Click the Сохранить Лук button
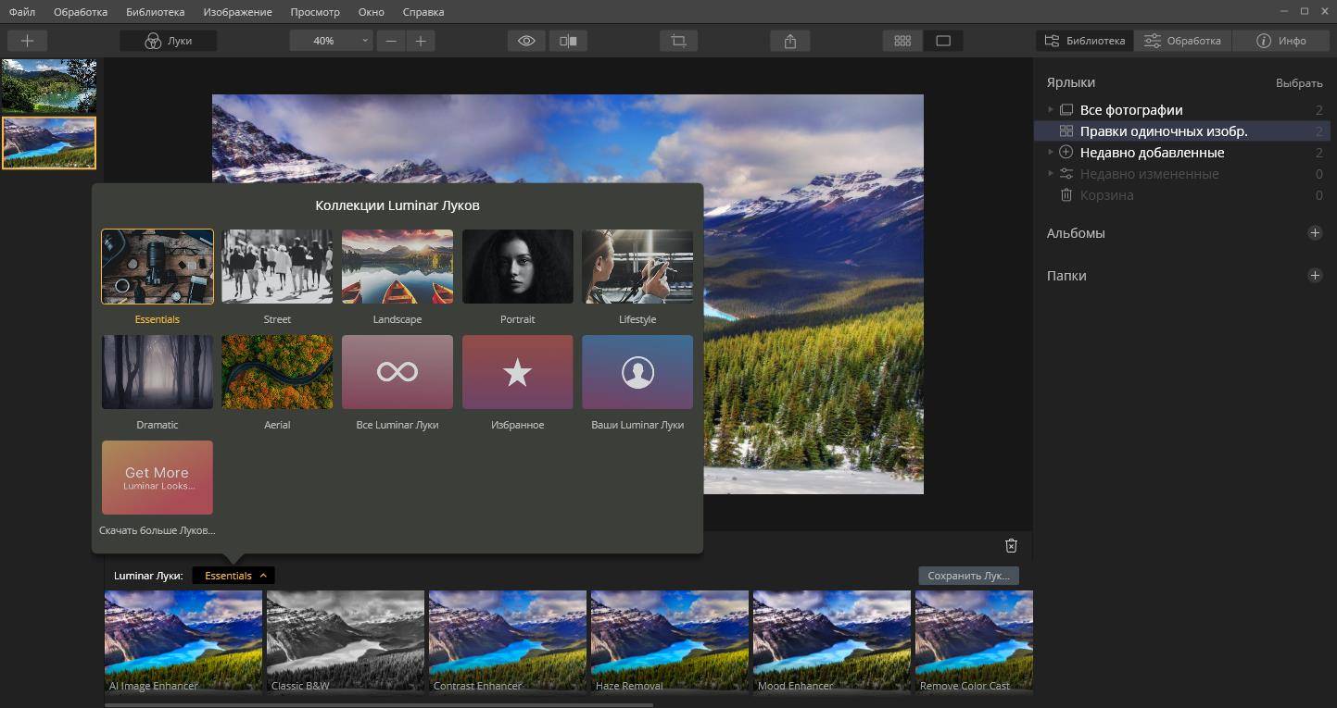 point(968,576)
